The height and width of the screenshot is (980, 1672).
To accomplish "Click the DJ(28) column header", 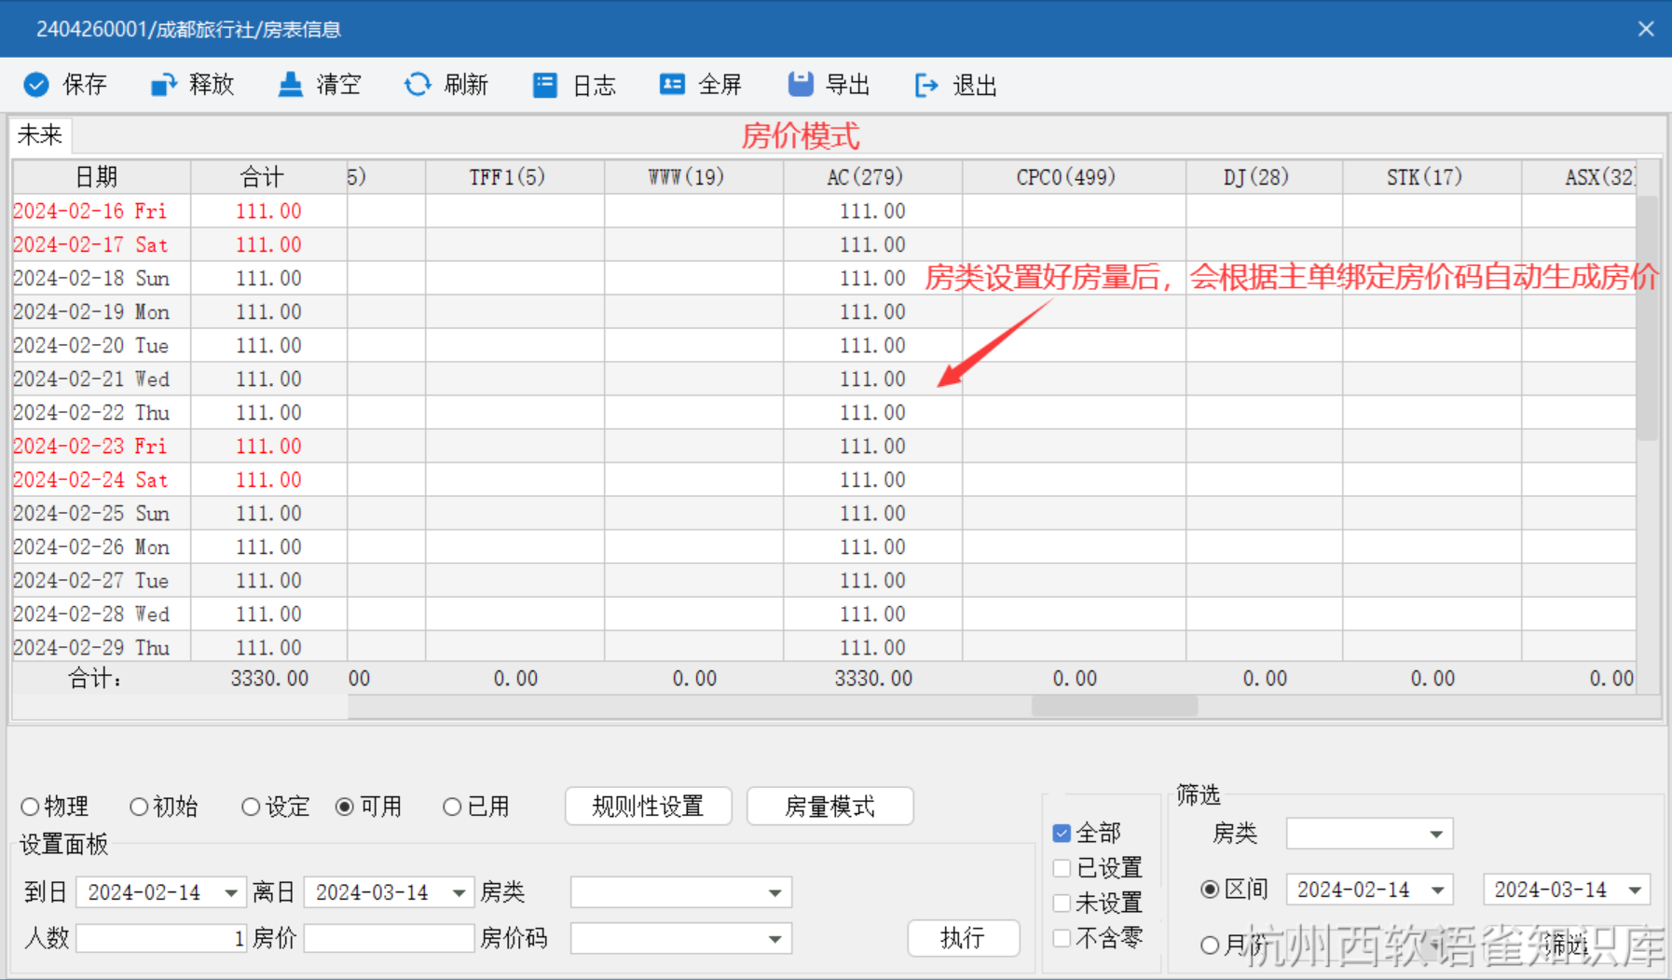I will pos(1264,177).
